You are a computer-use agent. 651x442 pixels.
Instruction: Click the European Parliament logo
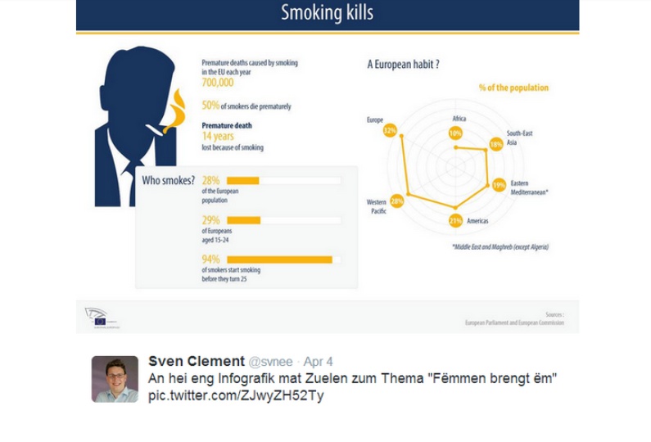(102, 318)
